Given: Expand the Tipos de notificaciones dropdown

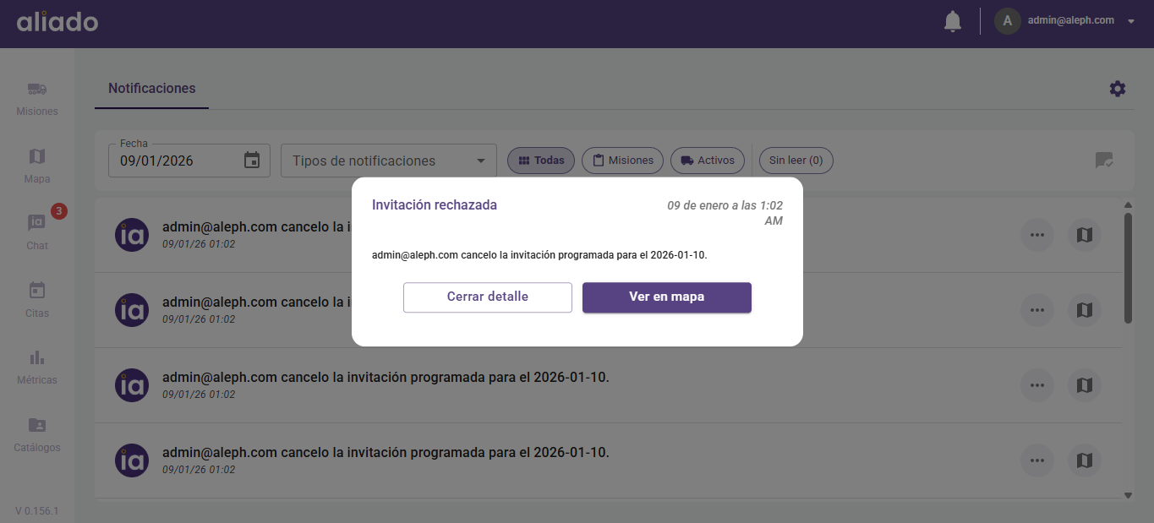Looking at the screenshot, I should pos(388,161).
